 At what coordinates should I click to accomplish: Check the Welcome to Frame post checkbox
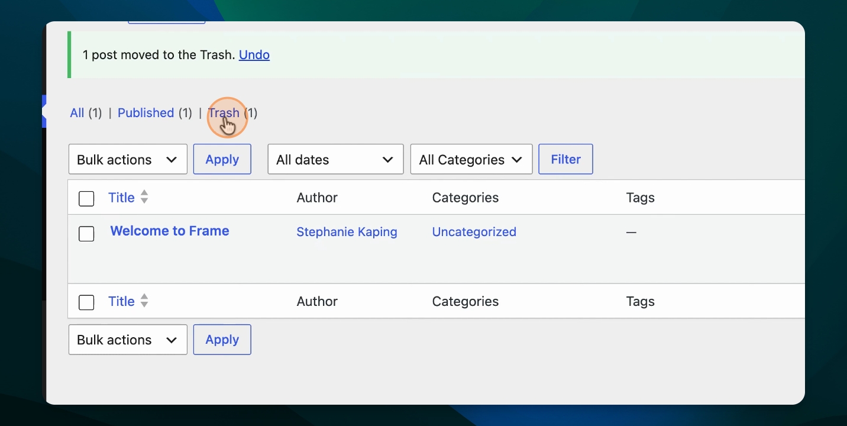(86, 234)
